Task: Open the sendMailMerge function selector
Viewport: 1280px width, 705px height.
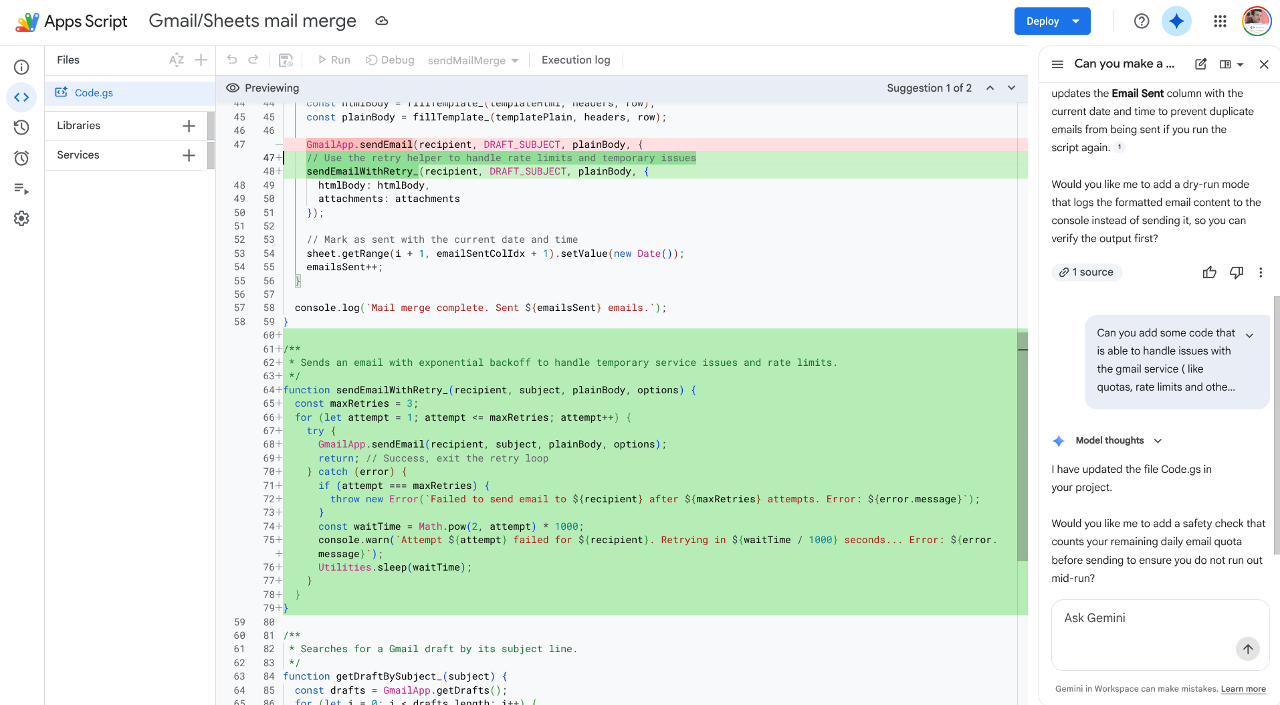Action: [x=473, y=60]
